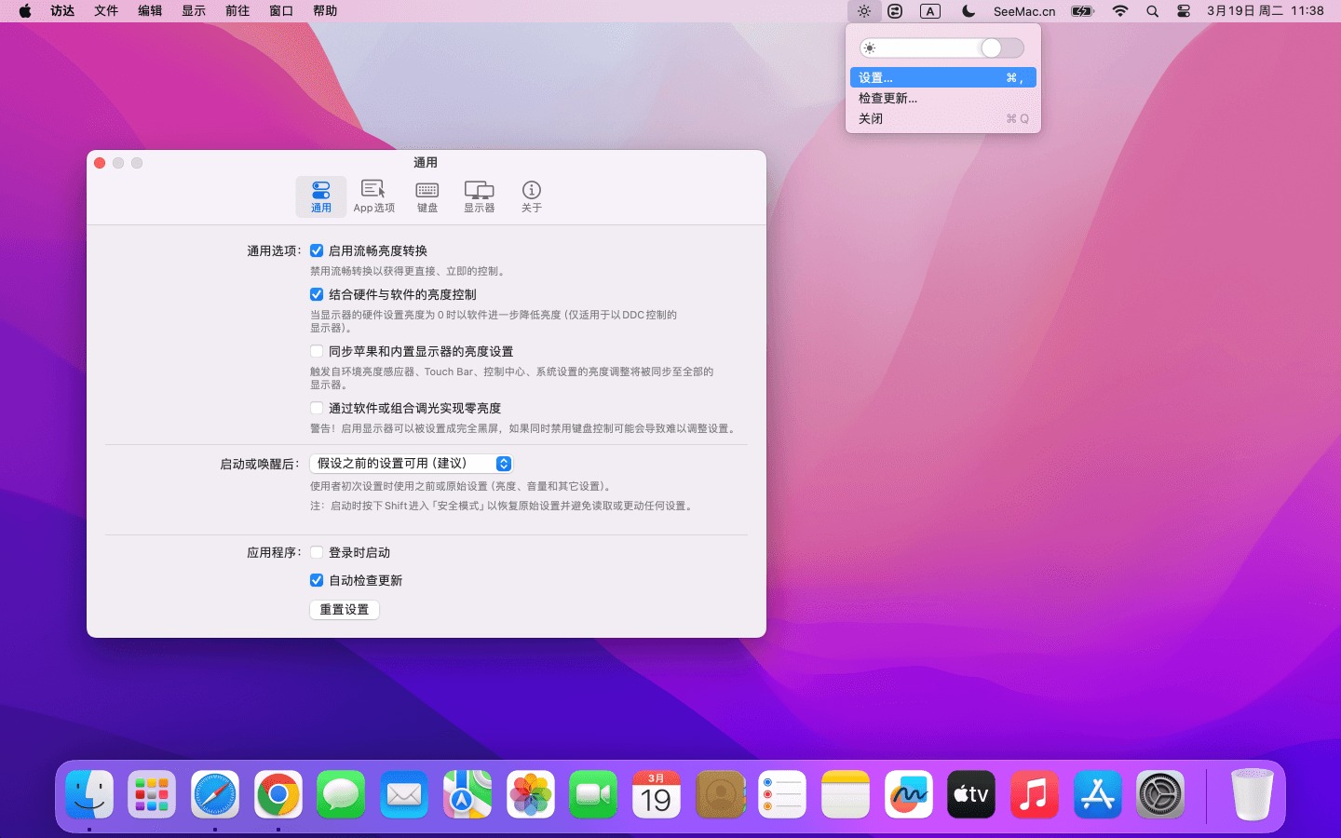Switch to the 键盘 keyboard tab
This screenshot has height=838, width=1341.
click(427, 196)
